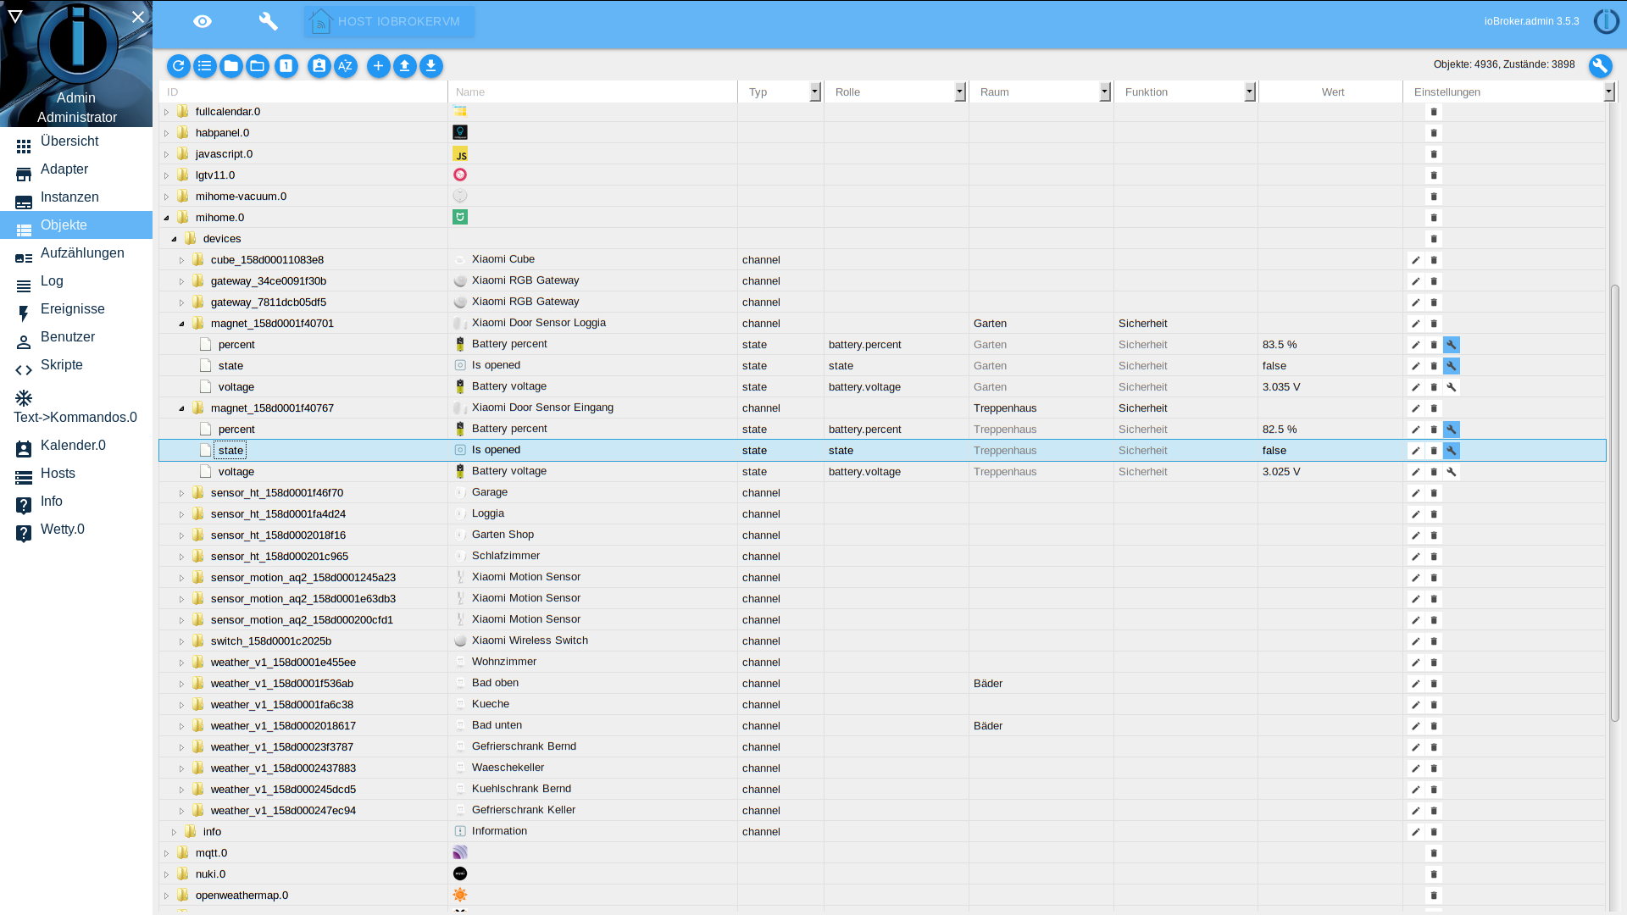Focus the ID filter input field
1627x915 pixels.
pyautogui.click(x=303, y=91)
